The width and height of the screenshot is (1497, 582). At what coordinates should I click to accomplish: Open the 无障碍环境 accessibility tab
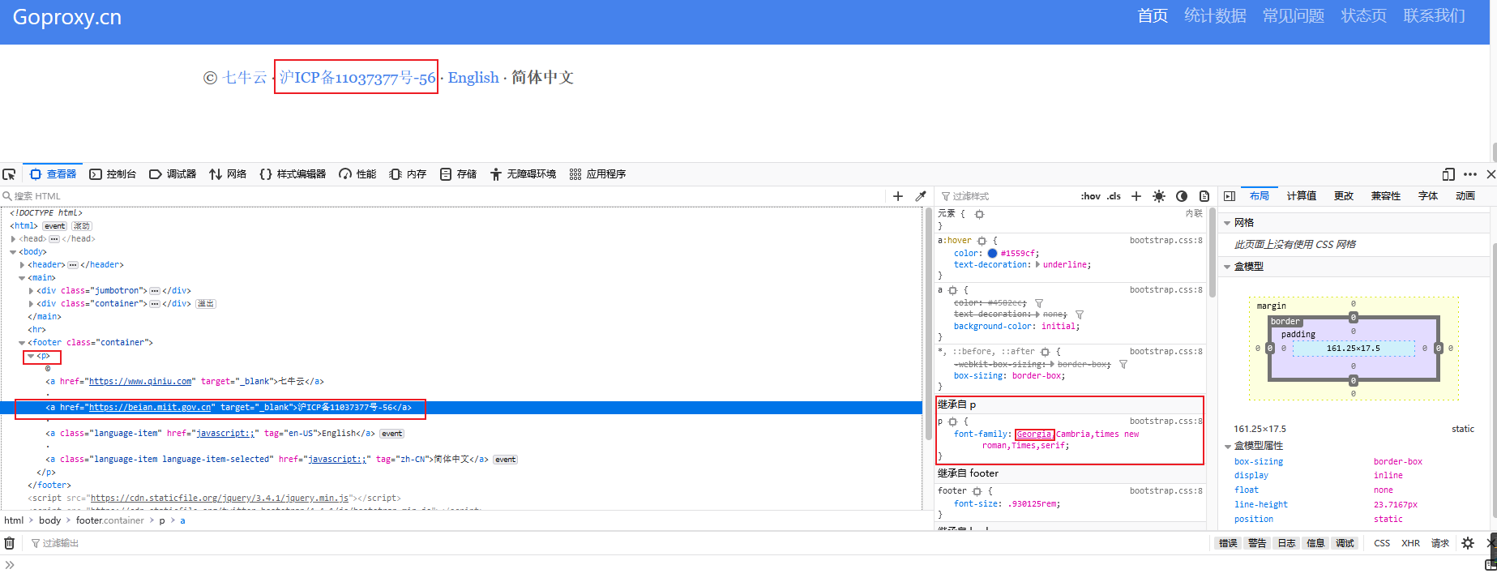523,174
